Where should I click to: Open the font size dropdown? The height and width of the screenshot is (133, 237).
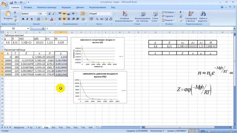coord(45,14)
